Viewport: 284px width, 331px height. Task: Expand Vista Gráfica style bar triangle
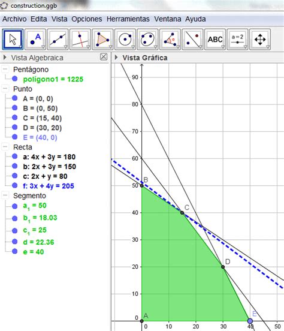click(116, 57)
